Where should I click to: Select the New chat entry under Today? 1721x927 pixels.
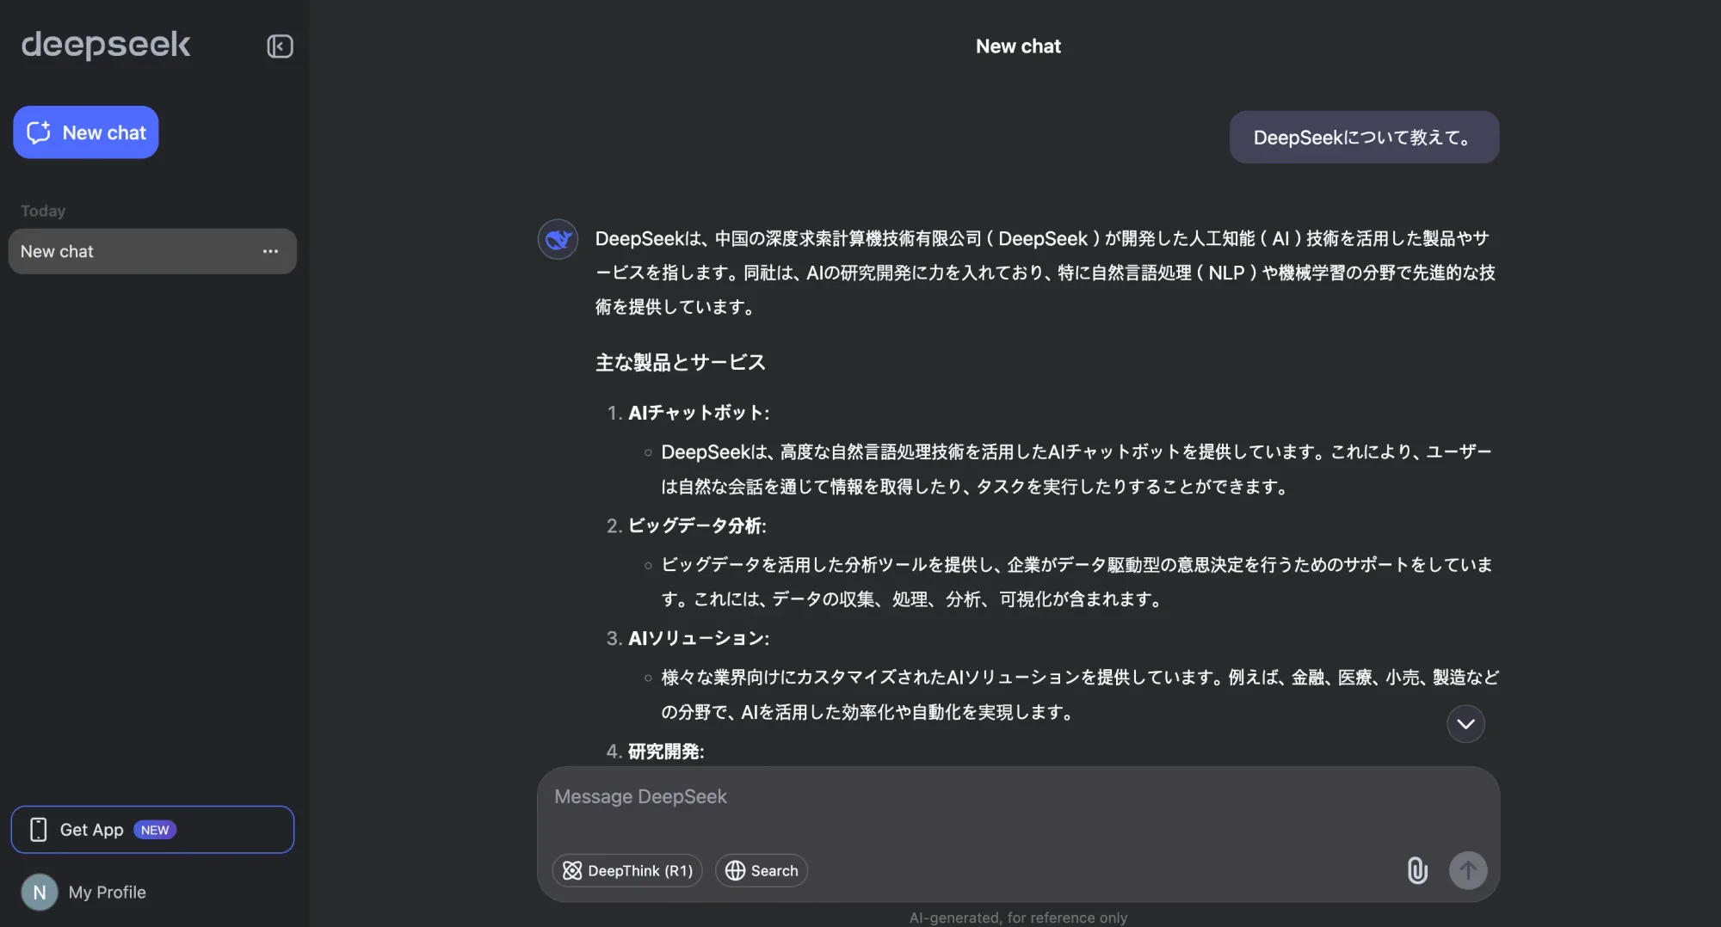(152, 251)
